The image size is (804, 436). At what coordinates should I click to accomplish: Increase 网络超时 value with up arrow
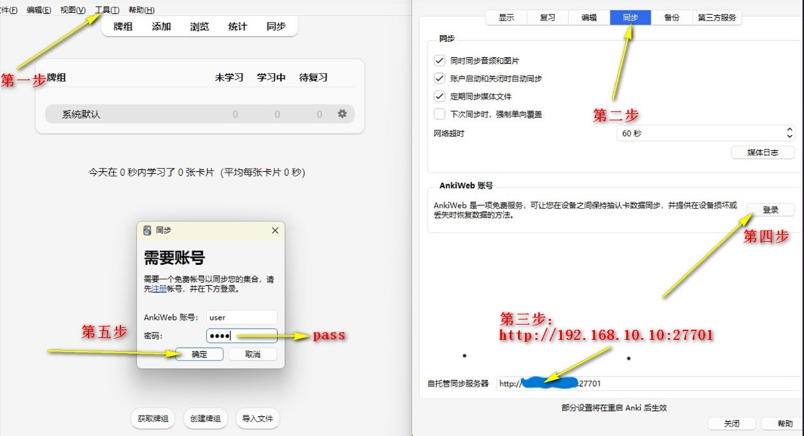pos(790,130)
